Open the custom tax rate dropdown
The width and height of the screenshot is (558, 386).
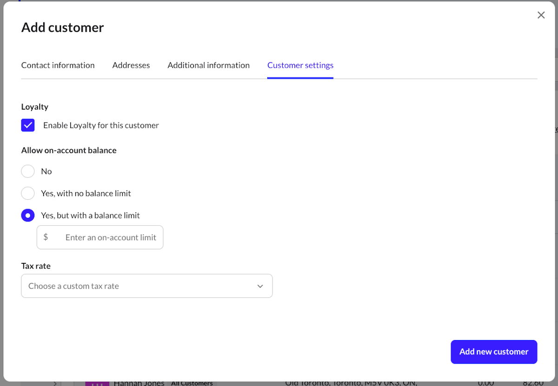(x=146, y=286)
